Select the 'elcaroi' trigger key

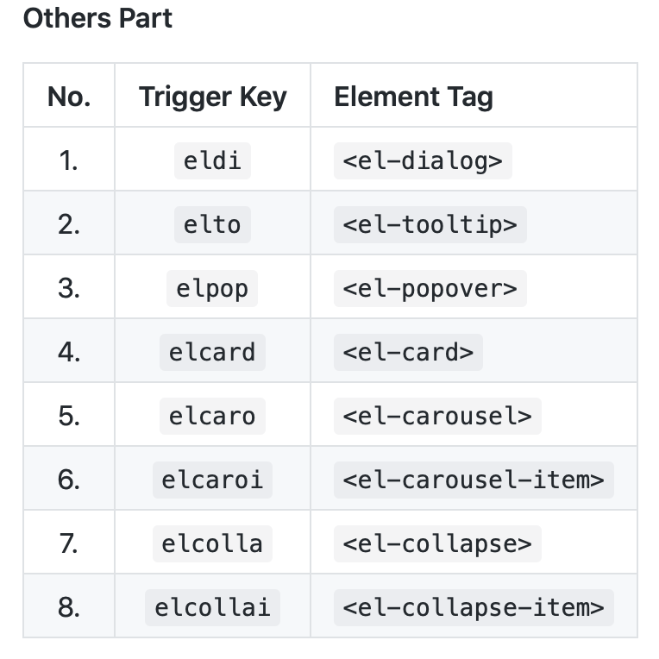(x=213, y=480)
